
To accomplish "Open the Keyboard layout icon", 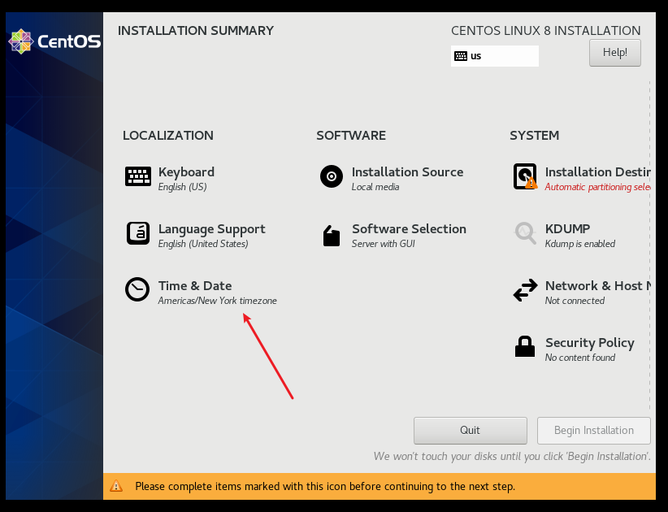I will 137,176.
